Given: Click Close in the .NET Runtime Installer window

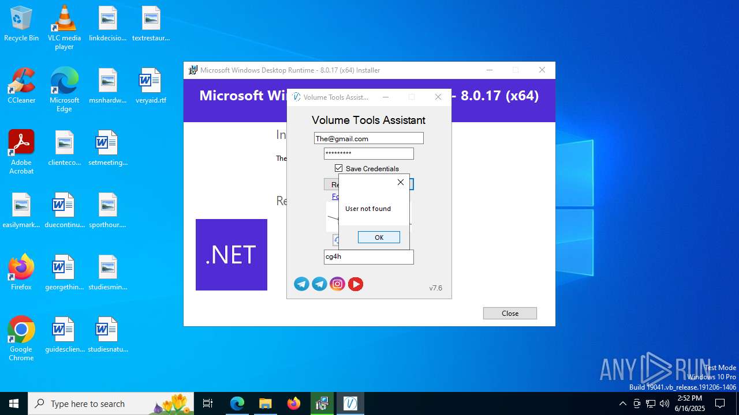Looking at the screenshot, I should [510, 313].
